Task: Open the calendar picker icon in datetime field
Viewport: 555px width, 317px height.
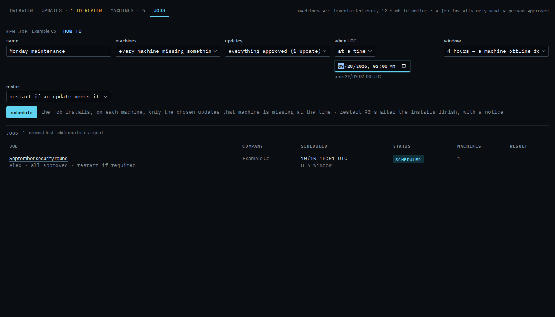Action: click(x=404, y=66)
